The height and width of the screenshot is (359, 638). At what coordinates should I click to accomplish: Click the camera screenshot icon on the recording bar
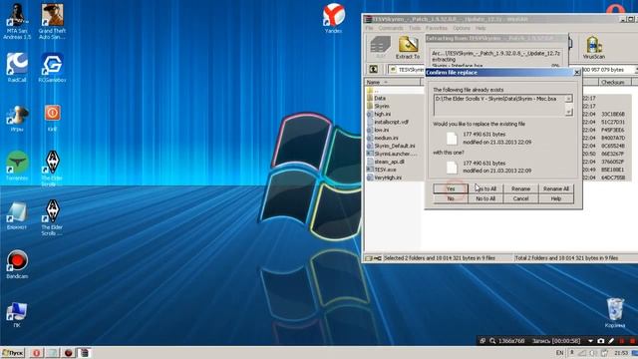point(600,341)
